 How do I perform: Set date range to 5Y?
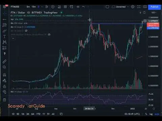[48, 114]
